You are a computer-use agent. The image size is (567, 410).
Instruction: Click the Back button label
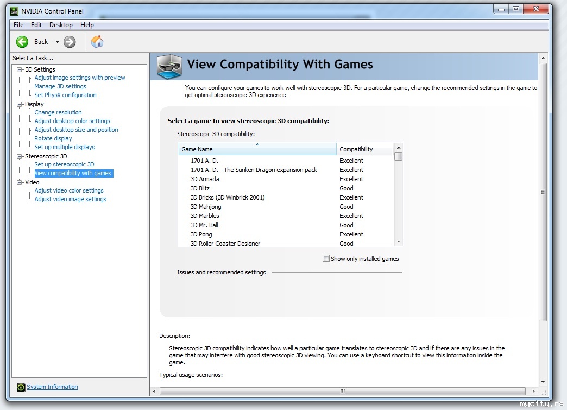(x=41, y=42)
